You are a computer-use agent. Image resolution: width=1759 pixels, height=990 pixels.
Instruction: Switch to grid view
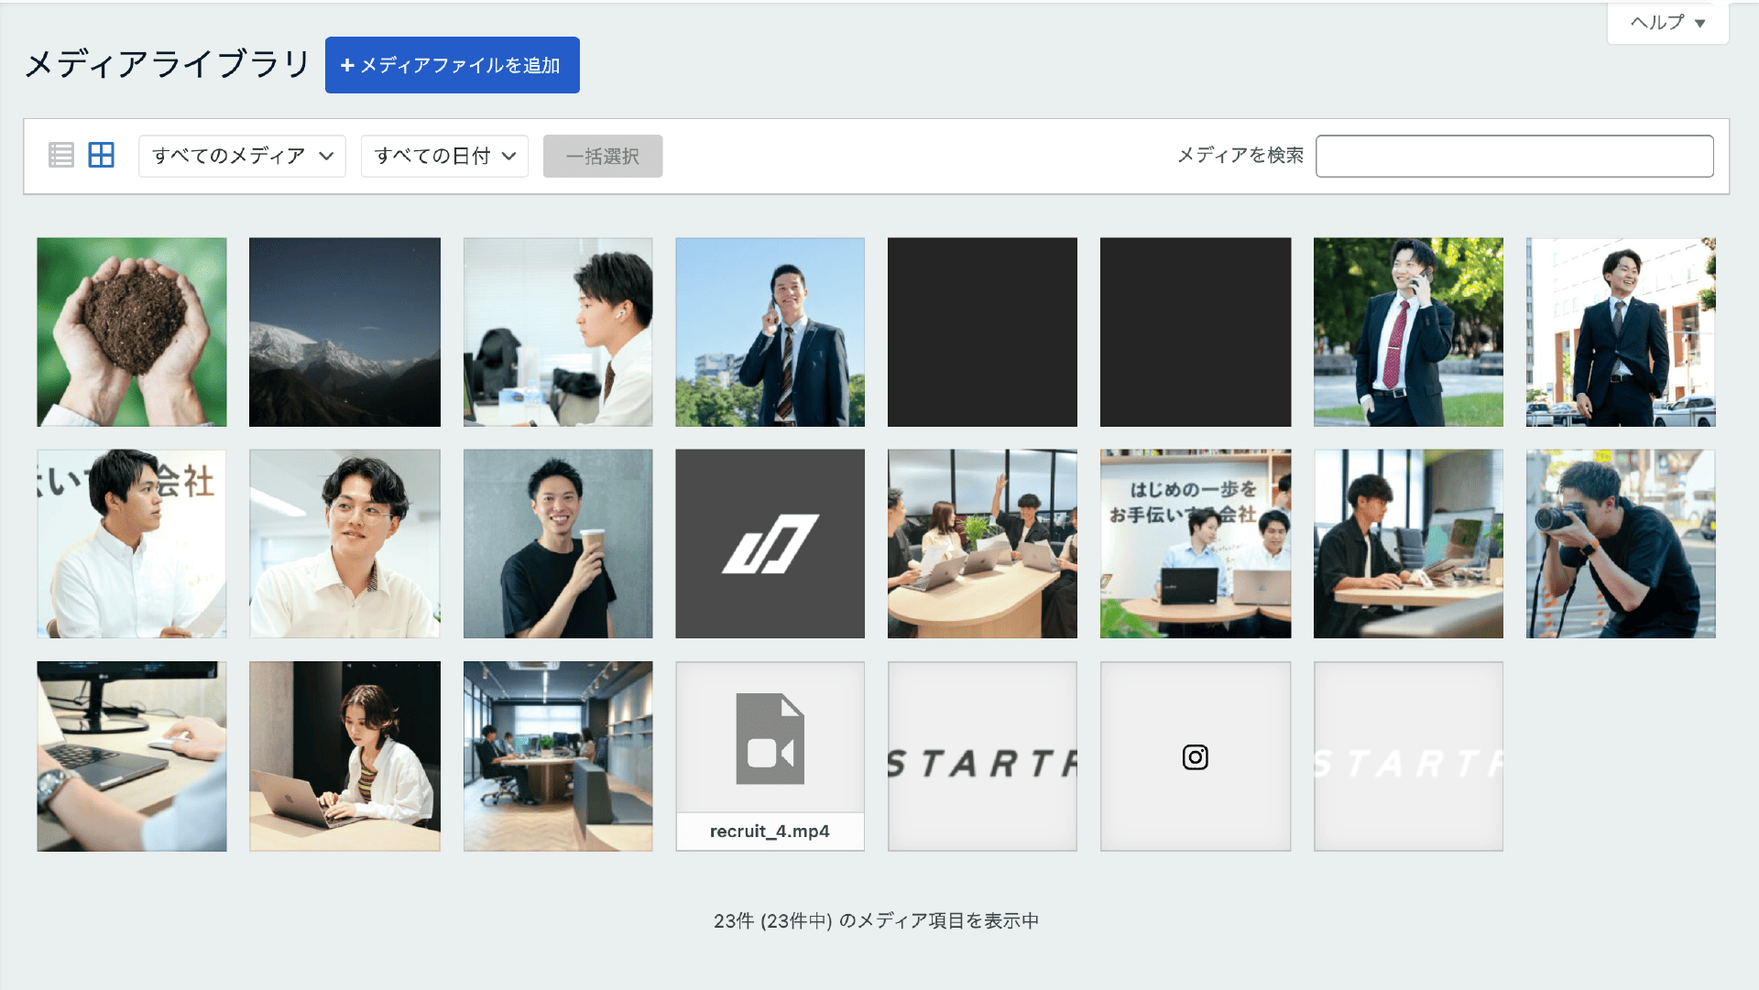pos(101,156)
